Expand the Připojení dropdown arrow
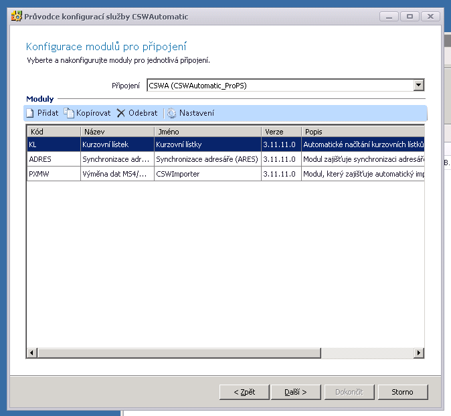 tap(419, 85)
